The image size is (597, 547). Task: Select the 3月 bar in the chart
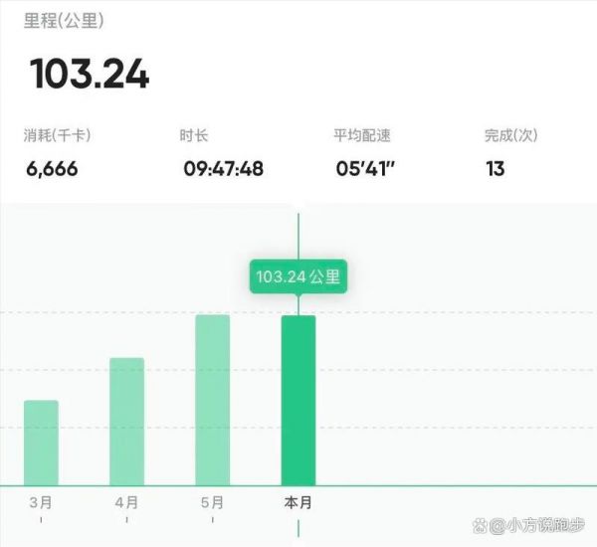coord(41,443)
